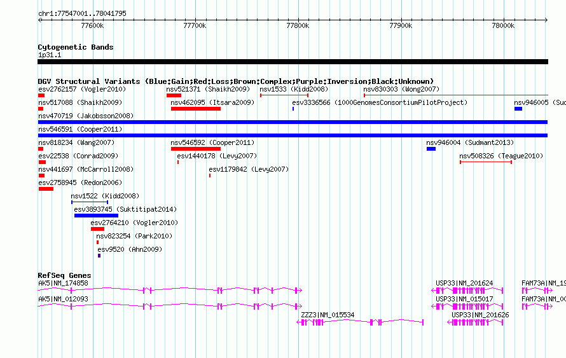Select the USP33|NM_015017 gene label
The image size is (566, 358).
pyautogui.click(x=464, y=299)
